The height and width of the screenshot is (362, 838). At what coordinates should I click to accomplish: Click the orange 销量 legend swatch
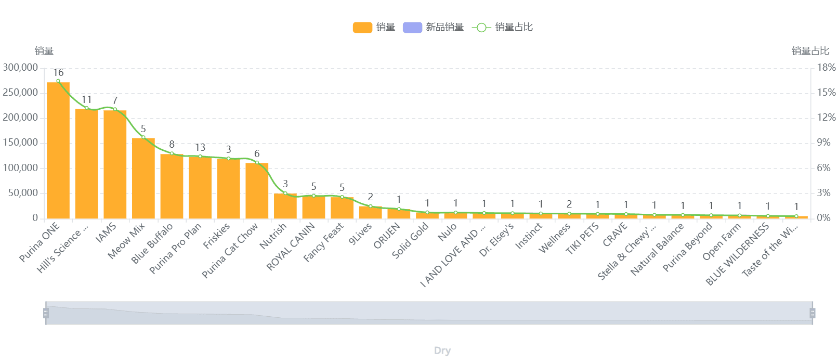362,28
